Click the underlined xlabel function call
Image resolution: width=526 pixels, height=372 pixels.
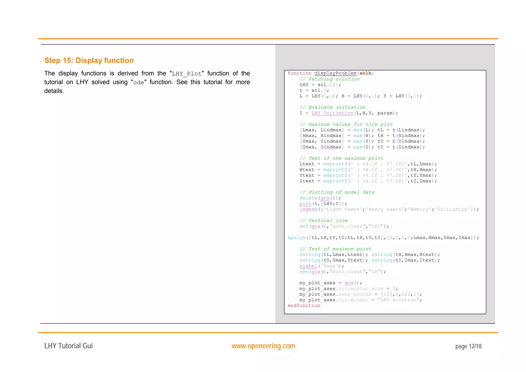[308, 266]
